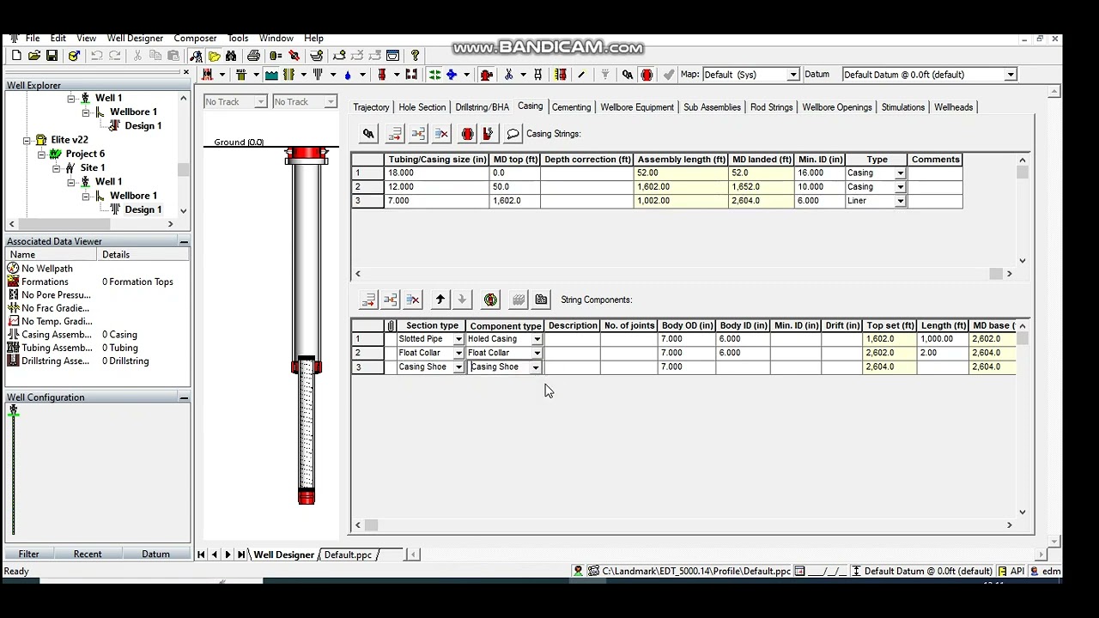The image size is (1099, 618).
Task: Click the green-red circular icon in String Components toolbar
Action: point(490,300)
